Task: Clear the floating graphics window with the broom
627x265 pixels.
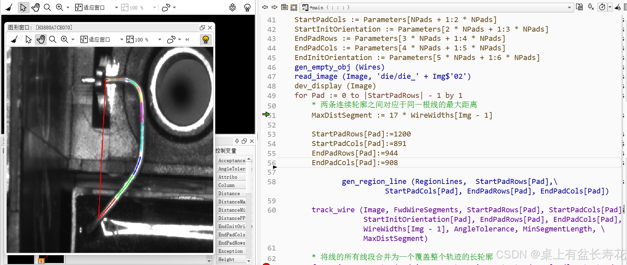Action: click(14, 40)
